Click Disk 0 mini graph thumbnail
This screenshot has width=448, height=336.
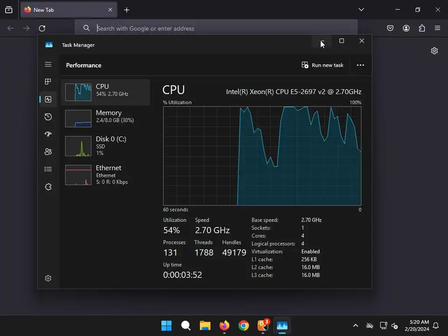click(x=78, y=146)
